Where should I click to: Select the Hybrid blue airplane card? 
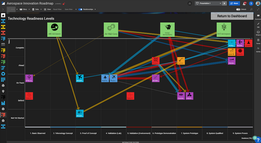(x=105, y=78)
